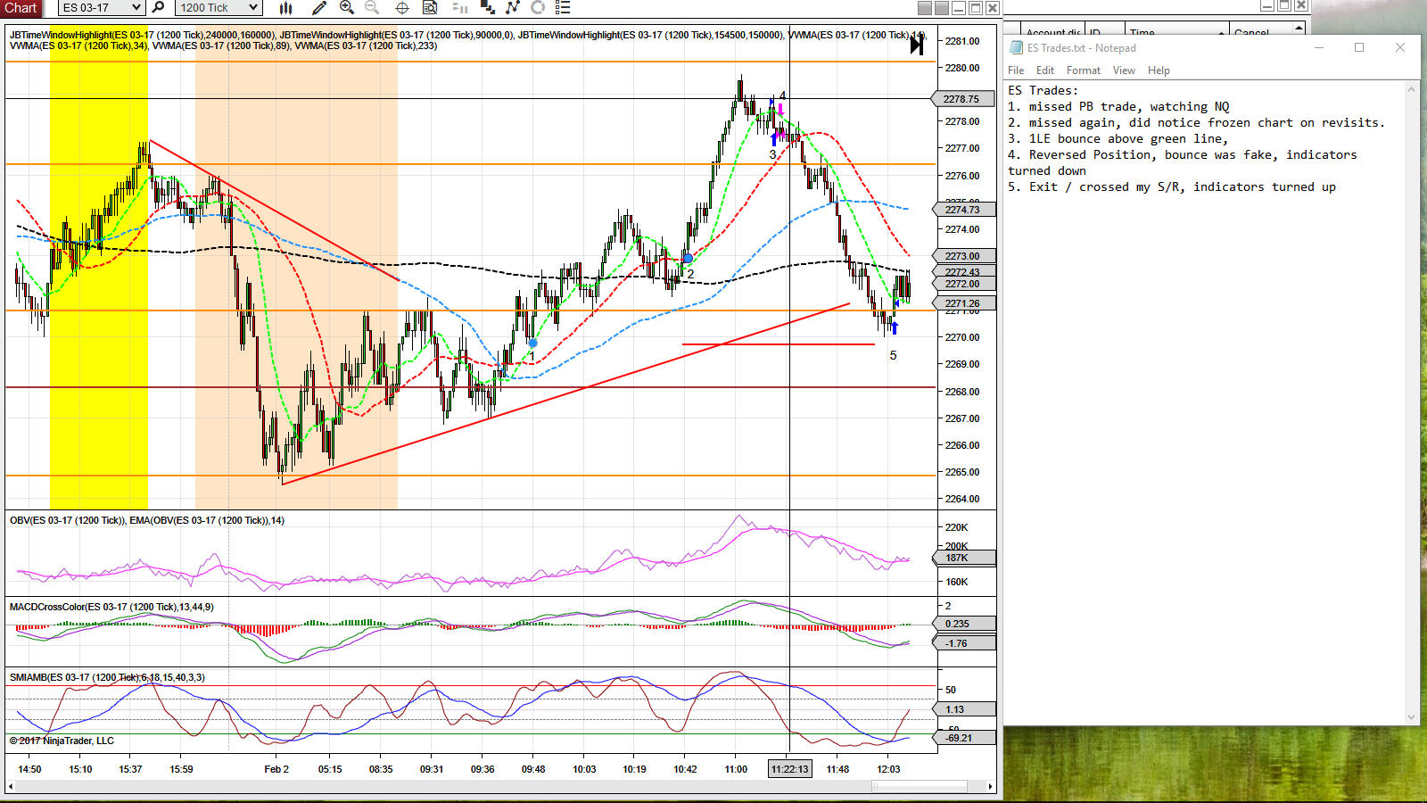Click the zoom out magnifier
The image size is (1427, 803).
click(372, 7)
